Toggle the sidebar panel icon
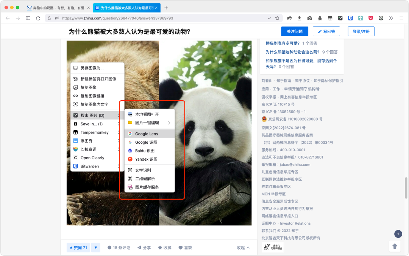 28,18
